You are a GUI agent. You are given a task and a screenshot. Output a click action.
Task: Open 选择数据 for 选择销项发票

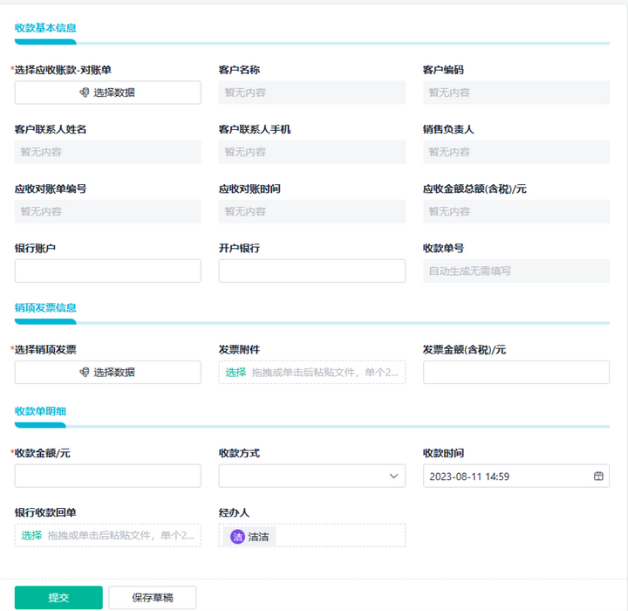point(107,372)
